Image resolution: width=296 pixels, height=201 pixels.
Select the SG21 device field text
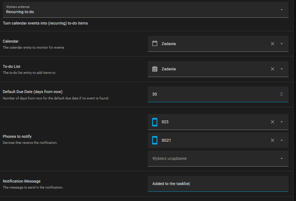[166, 140]
